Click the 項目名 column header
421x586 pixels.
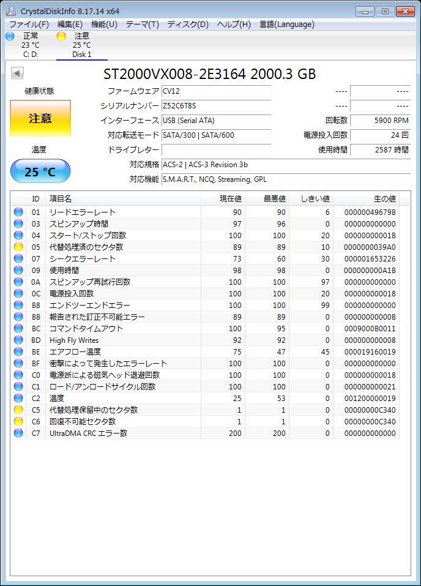pos(123,199)
